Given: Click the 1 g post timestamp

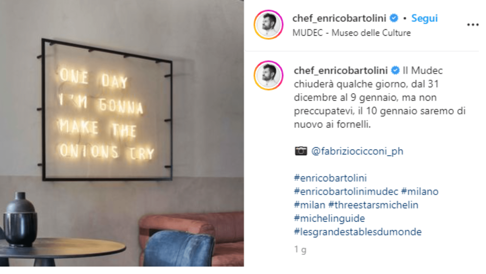Looking at the screenshot, I should [300, 250].
